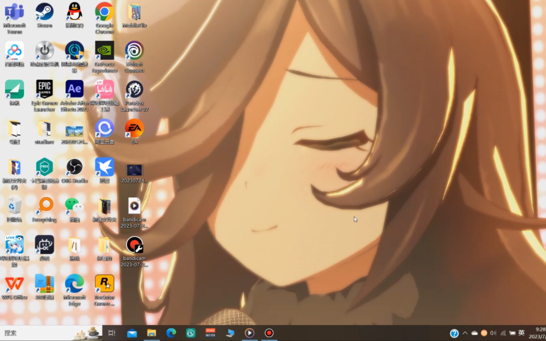Toggle the 英 input method indicator
Image resolution: width=546 pixels, height=341 pixels.
[x=521, y=333]
